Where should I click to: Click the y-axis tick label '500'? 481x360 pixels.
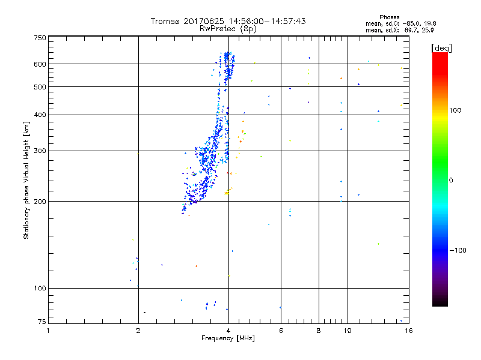click(40, 87)
